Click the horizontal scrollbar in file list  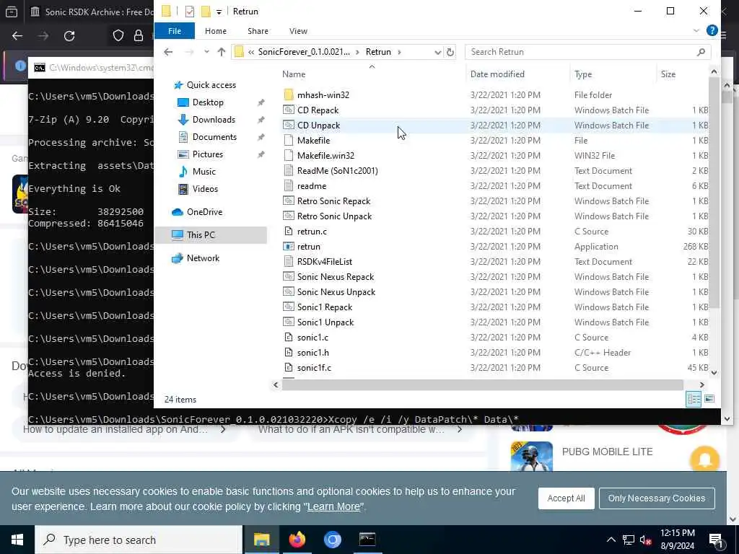[x=481, y=385]
